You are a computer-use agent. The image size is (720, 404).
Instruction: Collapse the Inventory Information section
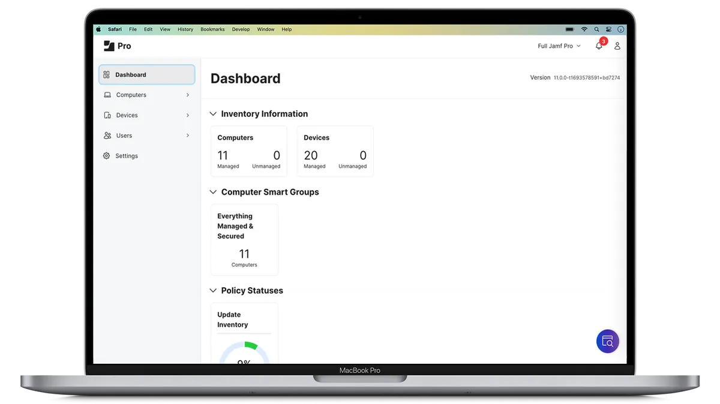(213, 114)
